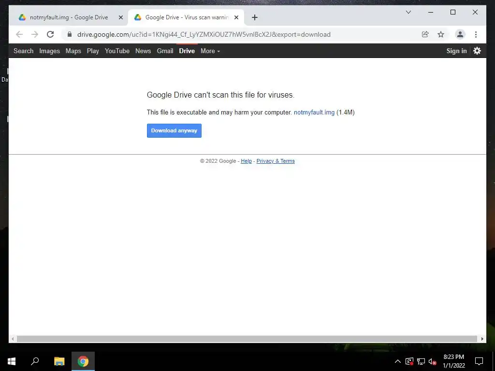Click horizontal scrollbar right arrow
Image resolution: width=495 pixels, height=371 pixels.
pos(482,339)
